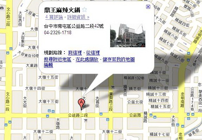Click the 大墩十五街 street label
This screenshot has width=202, height=140.
(49, 77)
